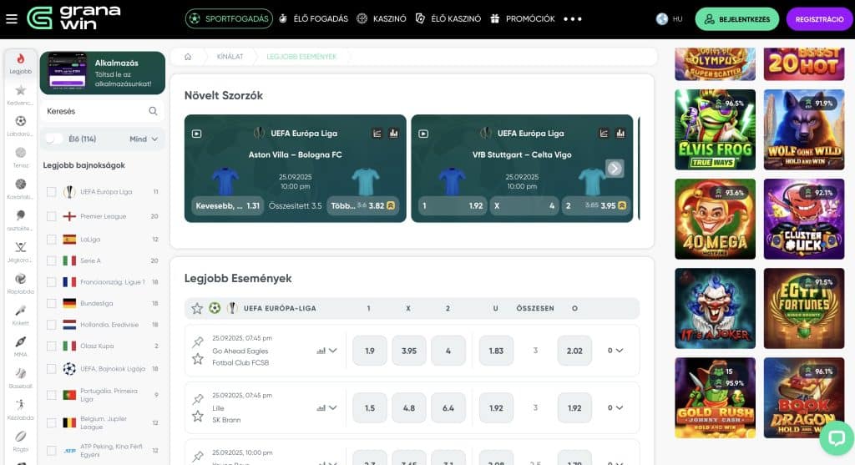Advance boosted odds carousel with right arrow
Image resolution: width=855 pixels, height=465 pixels.
point(615,168)
